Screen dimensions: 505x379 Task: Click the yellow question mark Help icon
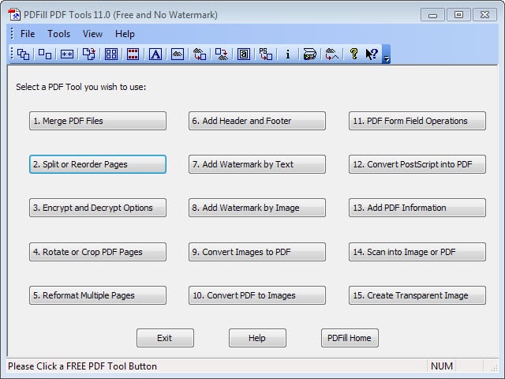click(x=353, y=54)
